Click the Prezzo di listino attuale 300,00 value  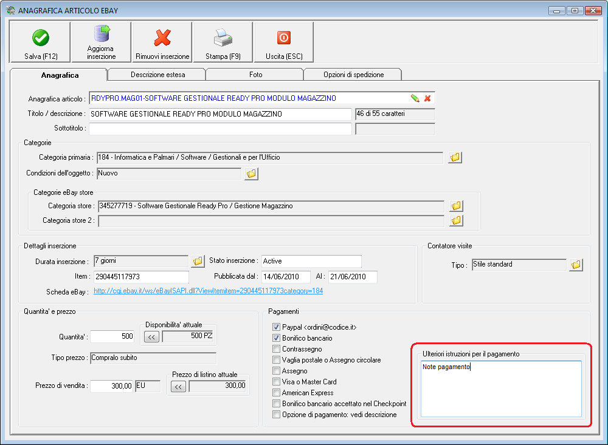[x=218, y=386]
